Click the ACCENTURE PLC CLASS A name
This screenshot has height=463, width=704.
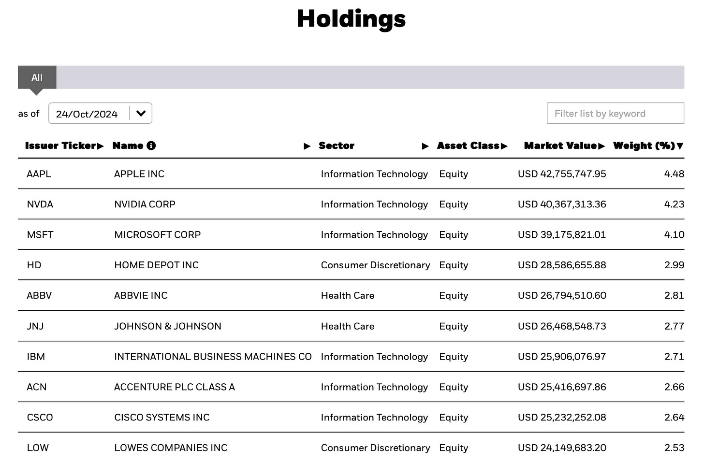[x=175, y=387]
